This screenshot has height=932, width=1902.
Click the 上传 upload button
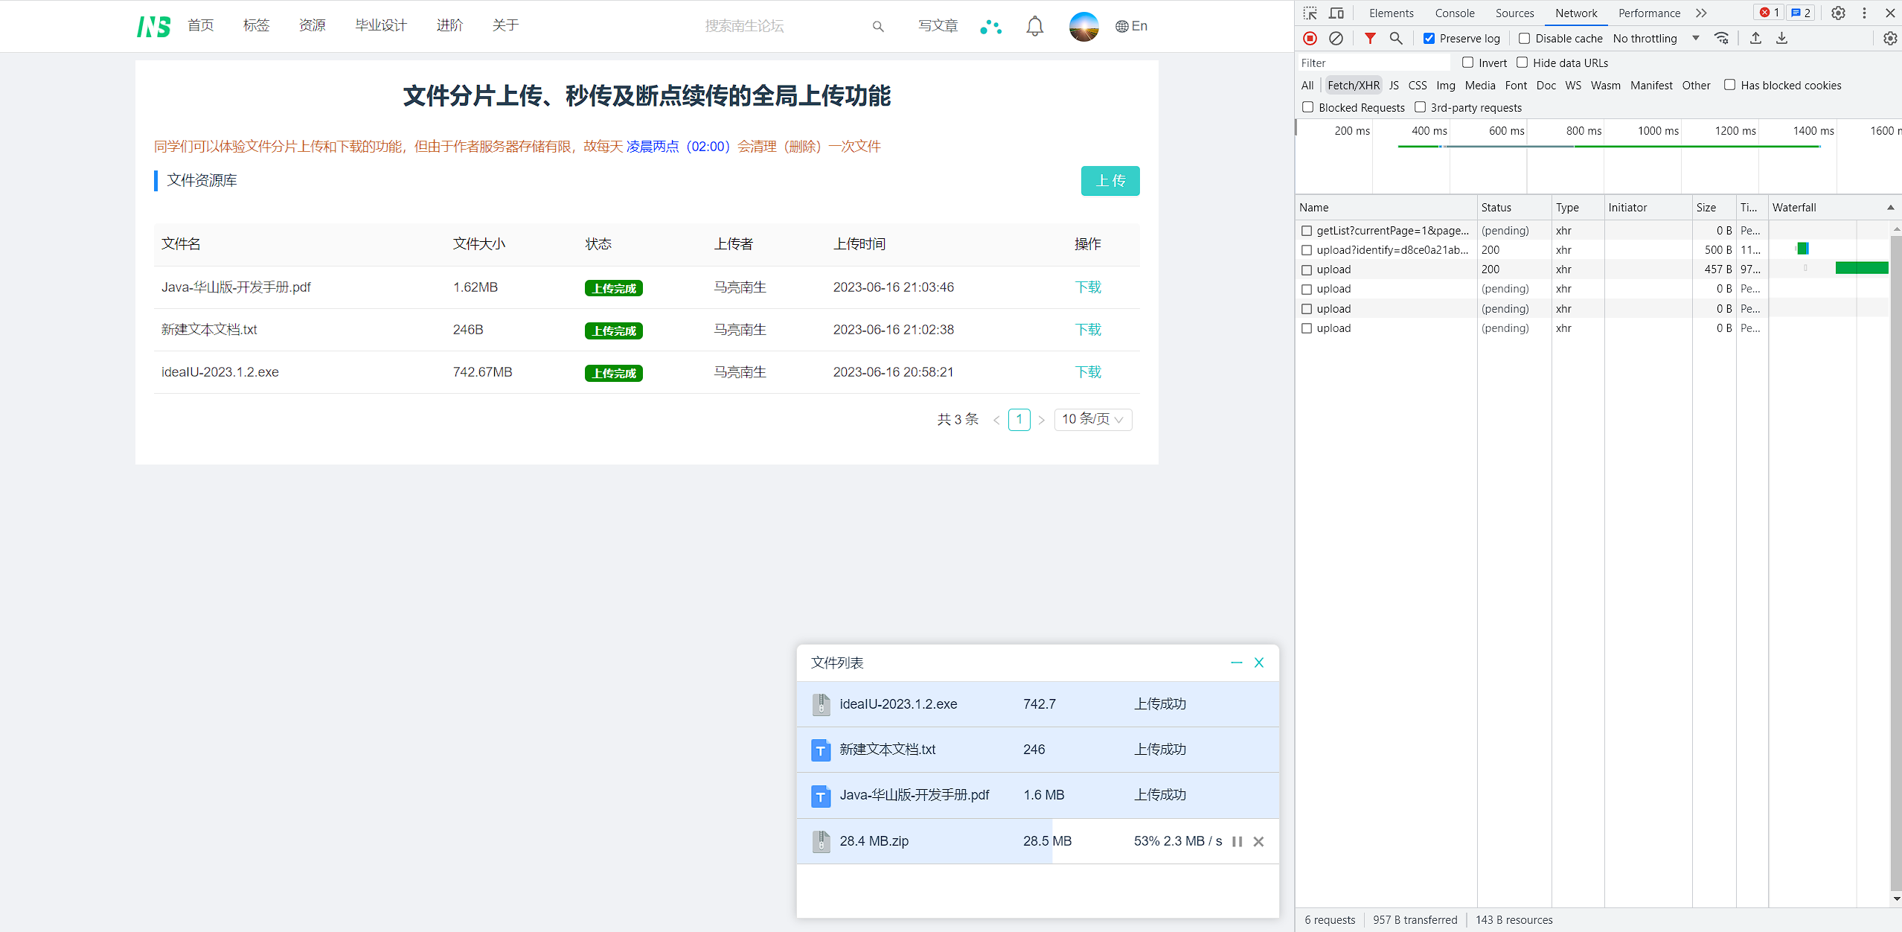pos(1109,181)
